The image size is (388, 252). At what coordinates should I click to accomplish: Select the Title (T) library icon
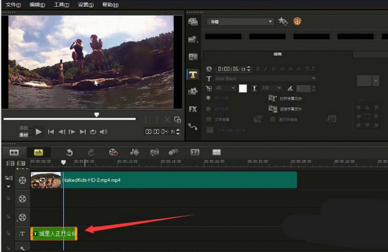pos(193,74)
